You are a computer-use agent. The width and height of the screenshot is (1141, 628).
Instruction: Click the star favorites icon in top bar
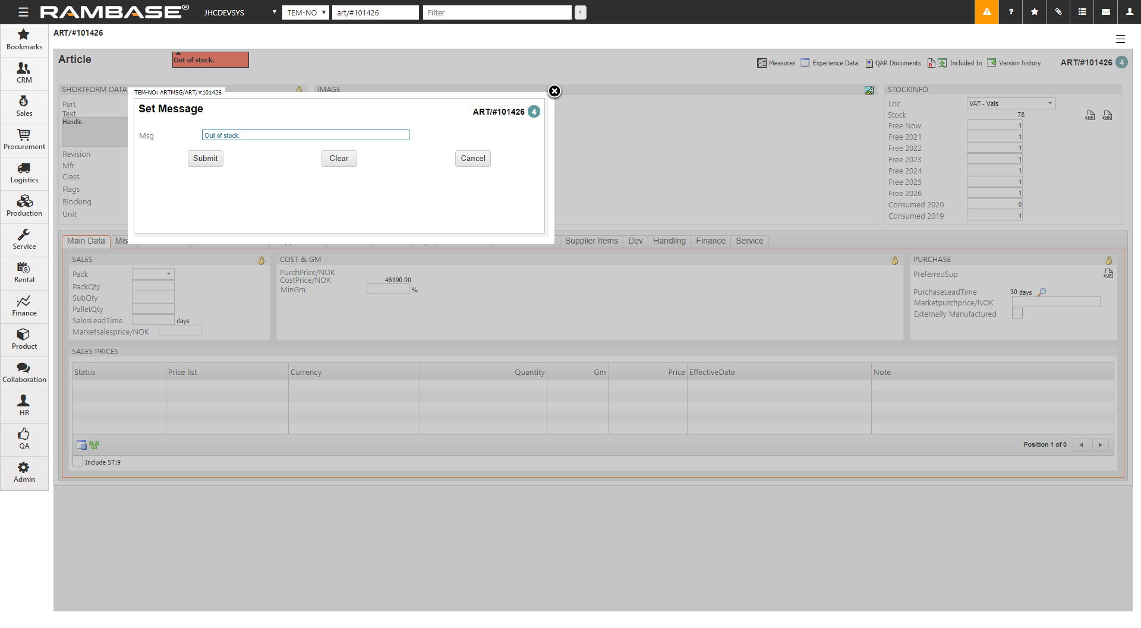pyautogui.click(x=1035, y=12)
